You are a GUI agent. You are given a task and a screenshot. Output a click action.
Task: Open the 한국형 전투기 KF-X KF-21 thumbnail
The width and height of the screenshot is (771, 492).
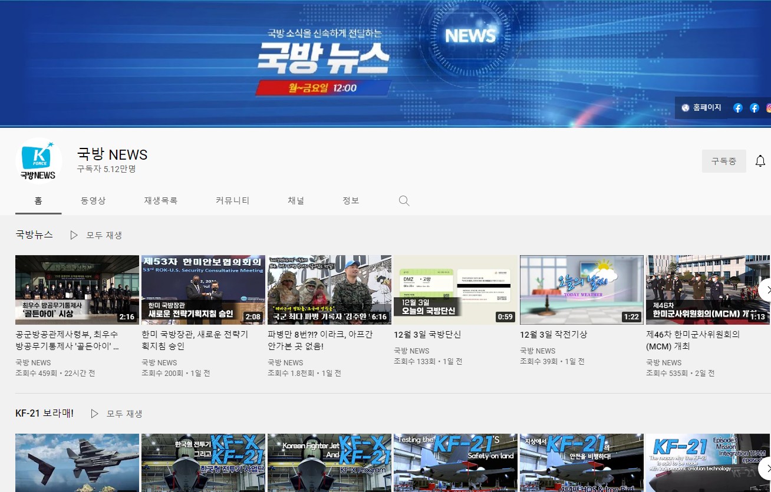(x=203, y=463)
